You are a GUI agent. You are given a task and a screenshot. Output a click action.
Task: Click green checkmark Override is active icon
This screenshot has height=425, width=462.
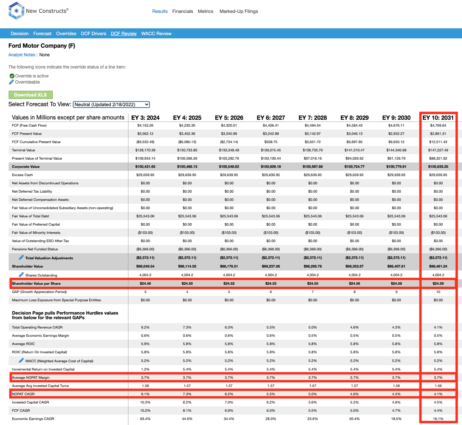click(12, 76)
